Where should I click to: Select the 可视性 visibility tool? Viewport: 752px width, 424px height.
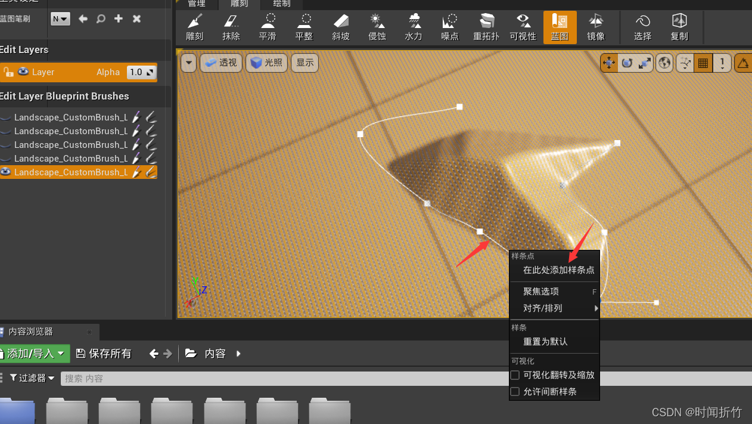523,27
